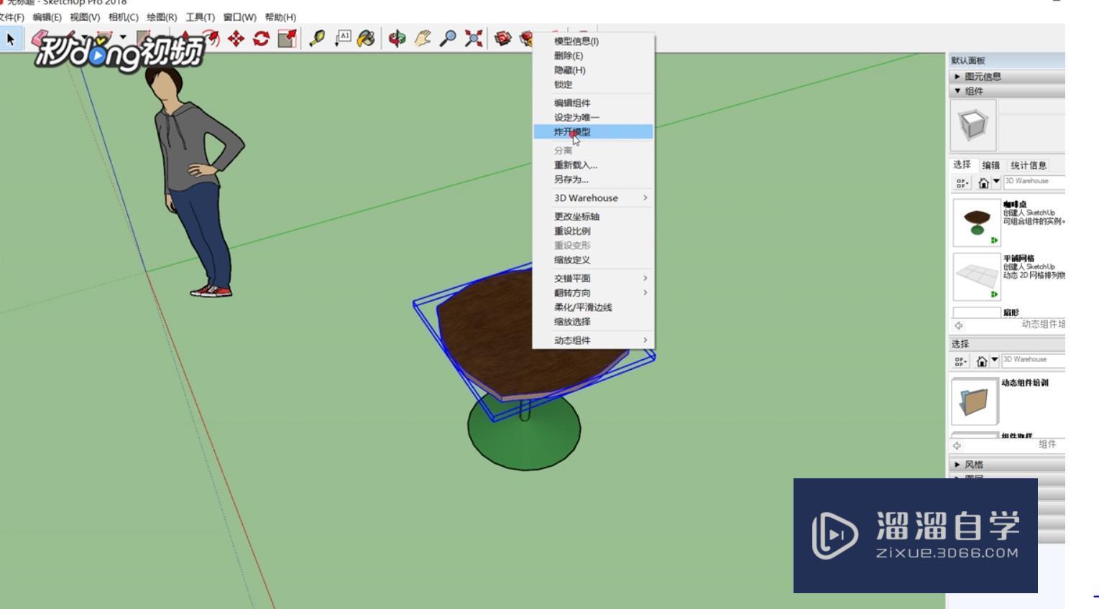The image size is (1099, 609).
Task: Select the Pan hand tool
Action: (x=422, y=39)
